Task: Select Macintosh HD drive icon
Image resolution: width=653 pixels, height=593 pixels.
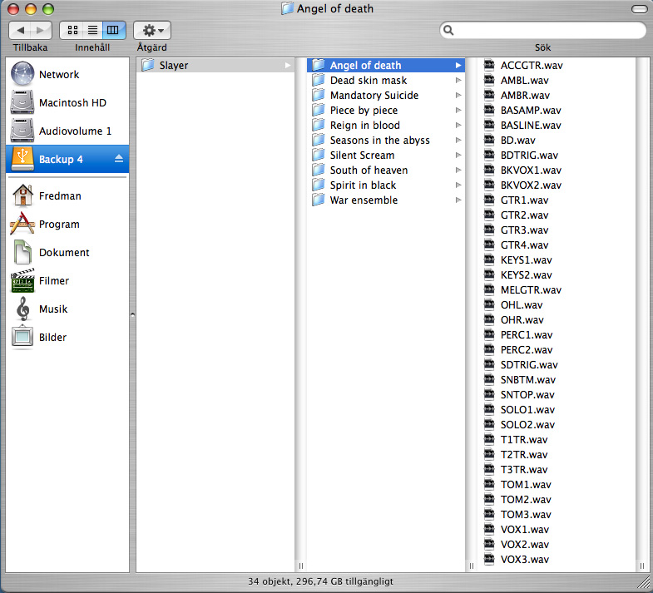Action: coord(22,102)
